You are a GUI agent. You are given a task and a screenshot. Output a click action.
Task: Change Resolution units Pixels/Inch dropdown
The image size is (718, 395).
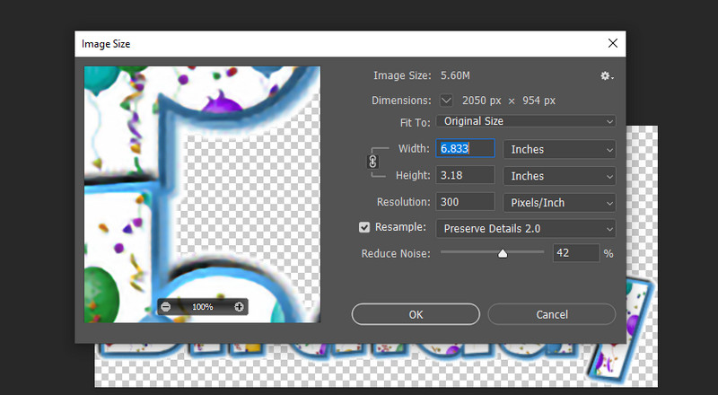pos(559,203)
